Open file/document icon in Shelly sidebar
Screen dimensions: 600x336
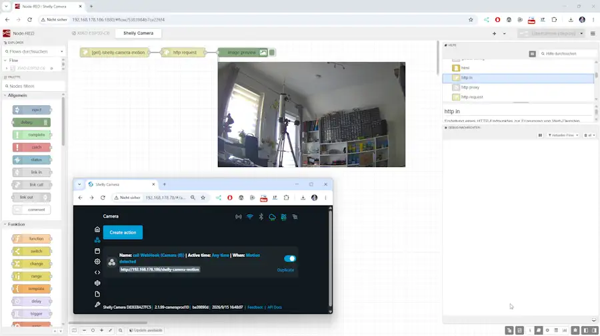(x=97, y=294)
